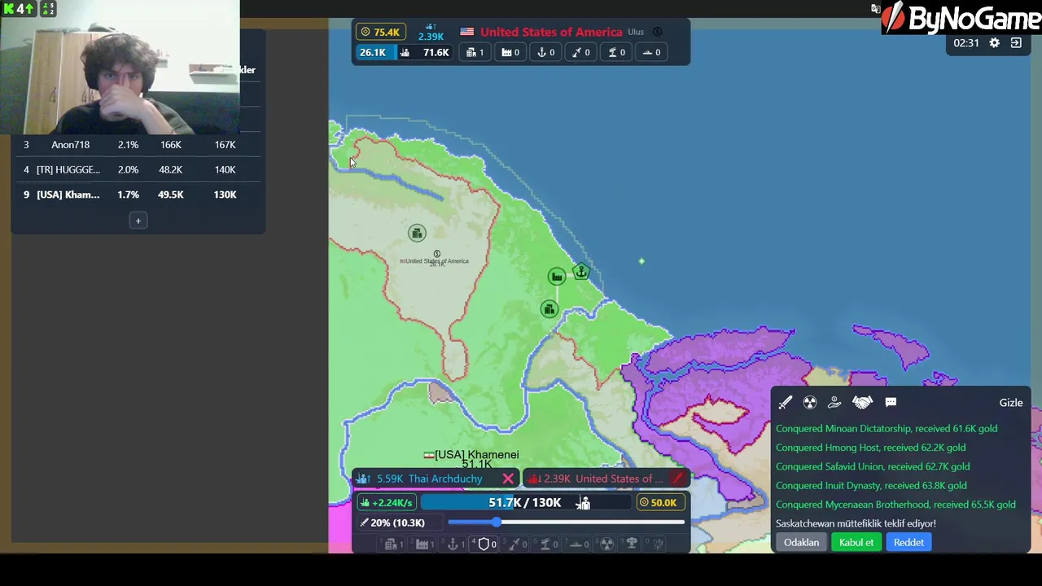This screenshot has width=1042, height=586.
Task: Click the city structure near United States label
Action: [x=417, y=234]
